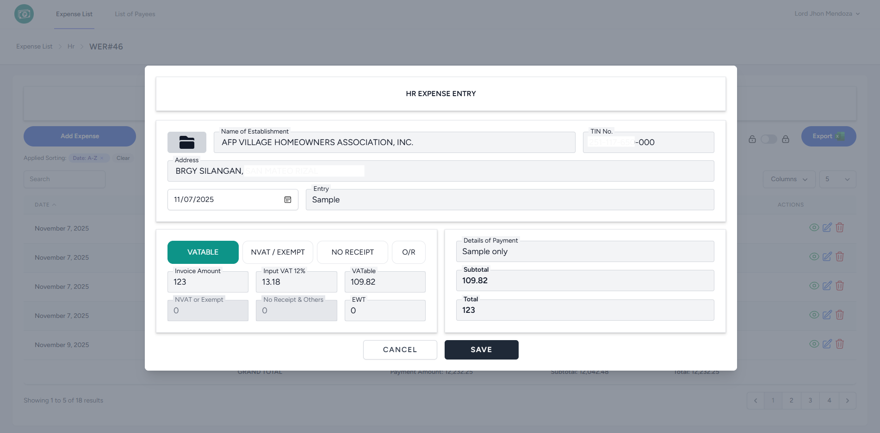
Task: Click the NVAT or Exempt field
Action: pyautogui.click(x=208, y=311)
